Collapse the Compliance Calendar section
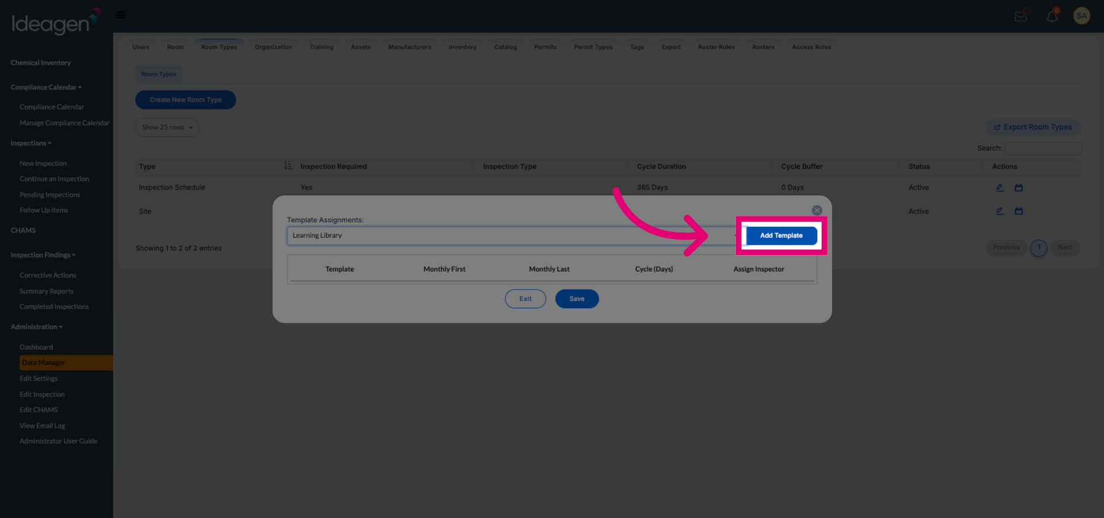The width and height of the screenshot is (1104, 518). coord(46,87)
